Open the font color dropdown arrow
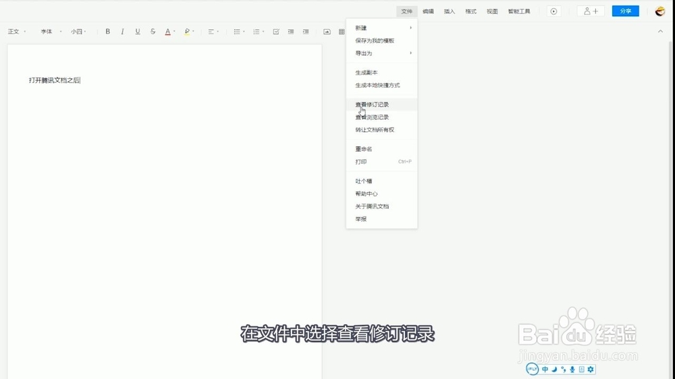Image resolution: width=675 pixels, height=379 pixels. click(174, 32)
